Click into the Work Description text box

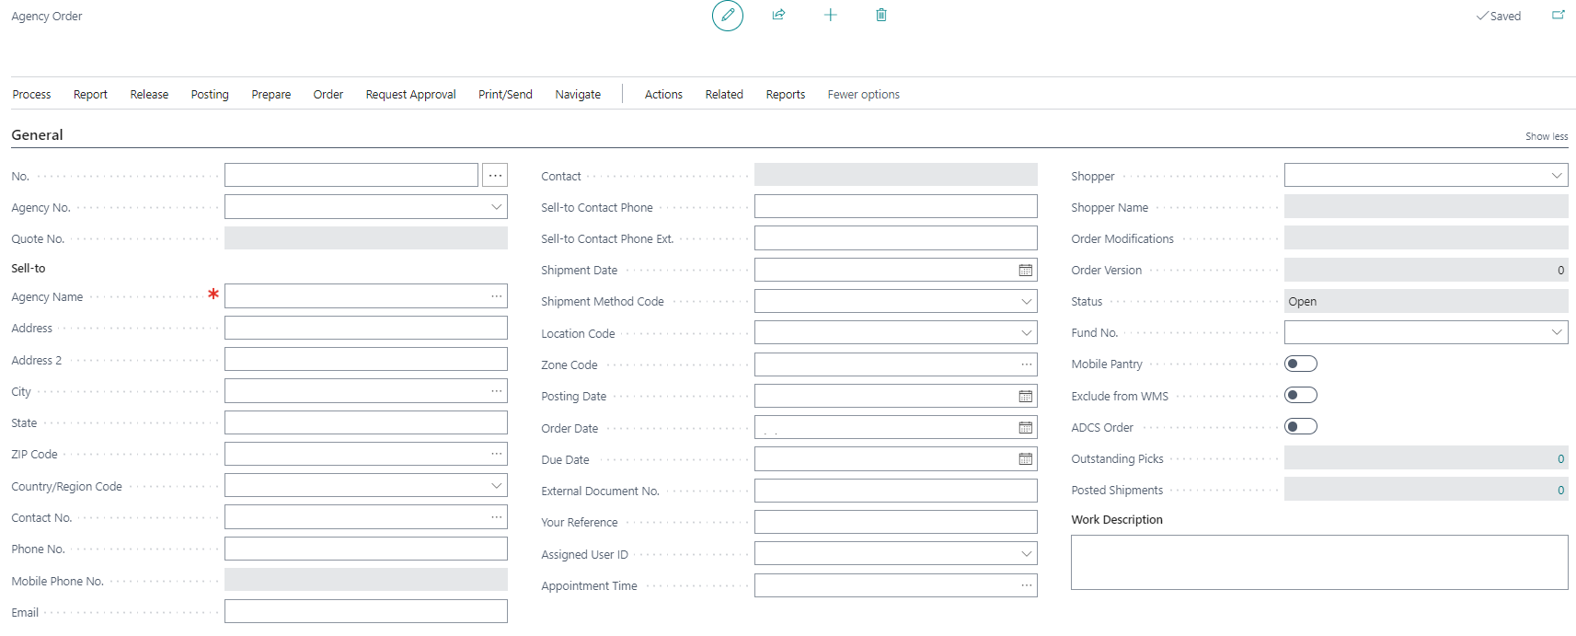pos(1318,562)
